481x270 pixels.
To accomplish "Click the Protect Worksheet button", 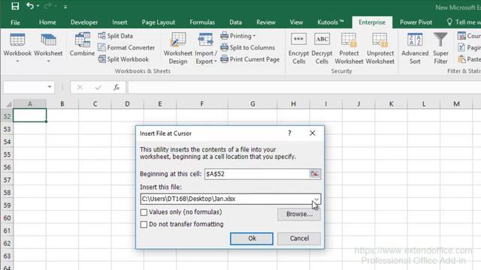I will point(349,49).
